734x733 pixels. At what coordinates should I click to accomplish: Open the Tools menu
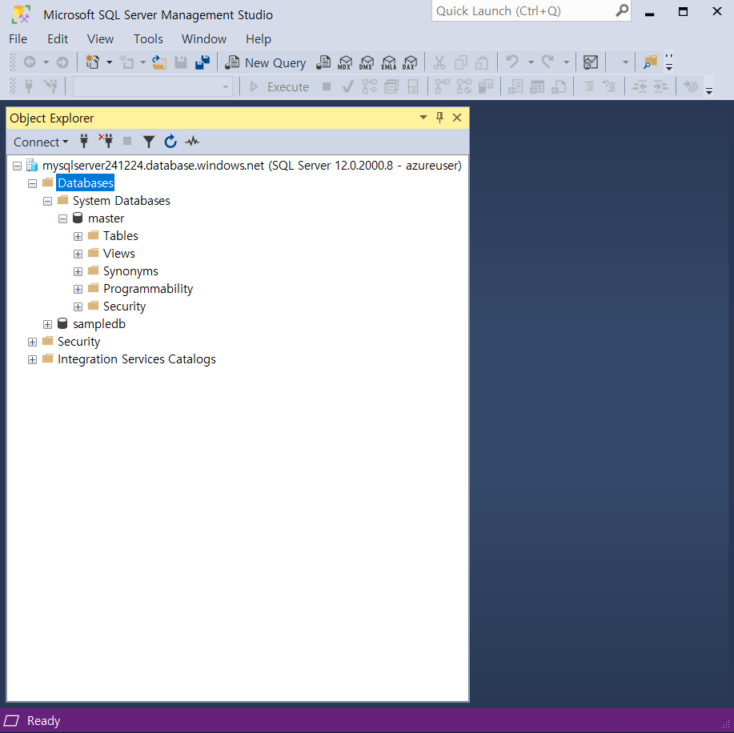148,39
